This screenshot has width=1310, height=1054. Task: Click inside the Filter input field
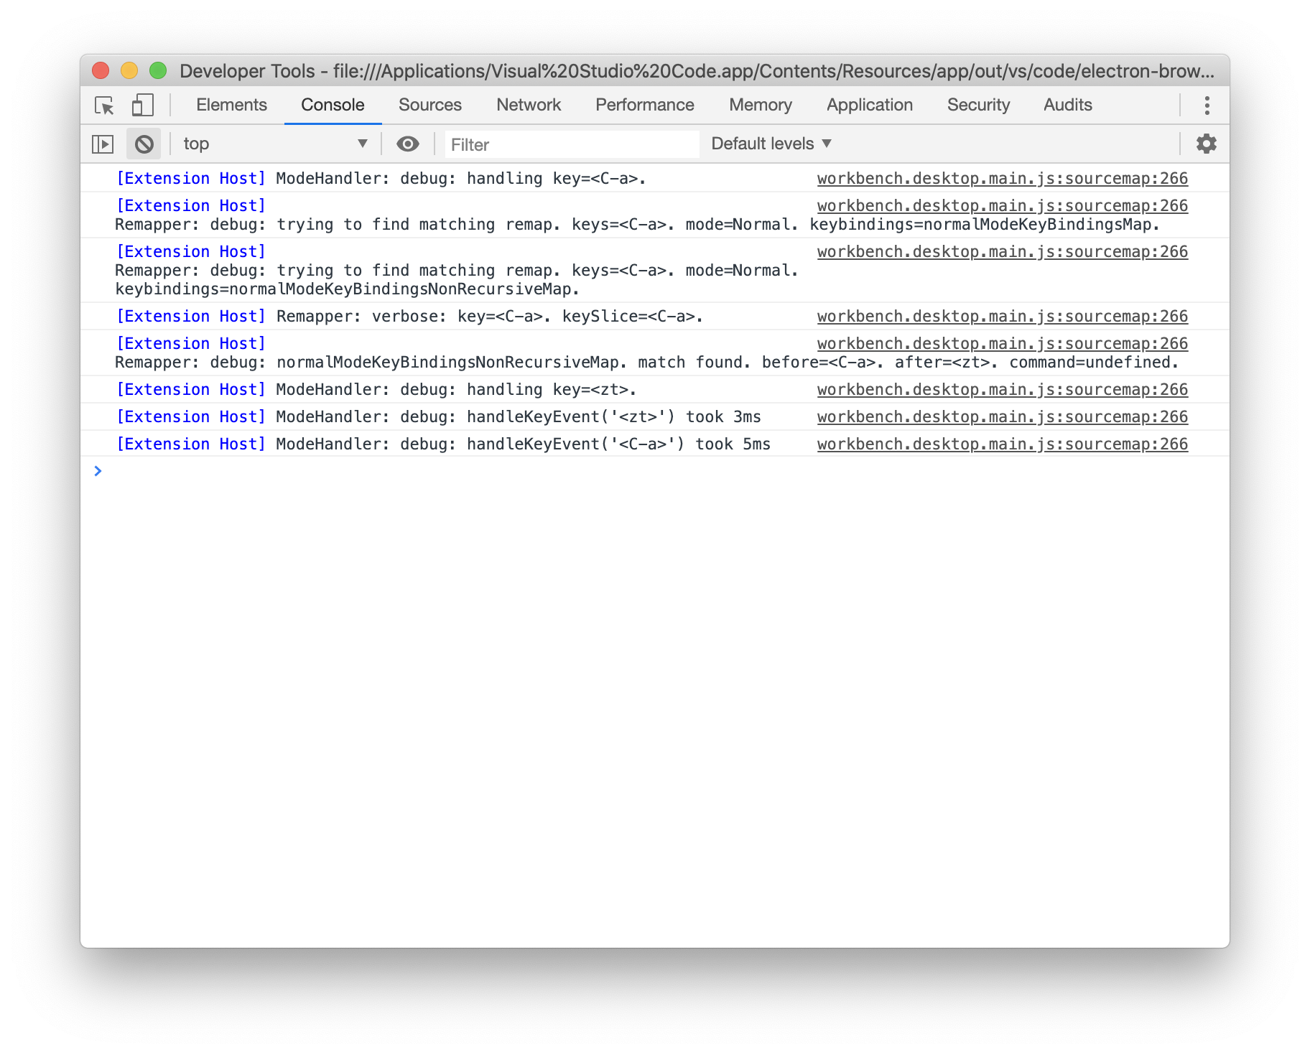[571, 144]
